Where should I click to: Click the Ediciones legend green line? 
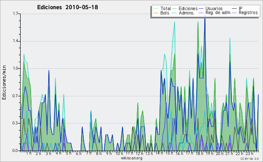tap(174, 9)
